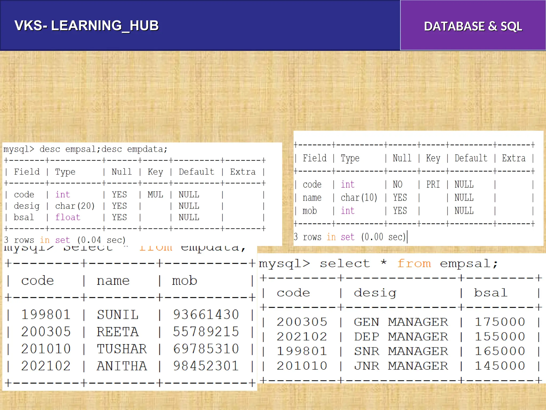The height and width of the screenshot is (410, 546).
Task: Click code 202102 in the empdata table
Action: [x=46, y=366]
